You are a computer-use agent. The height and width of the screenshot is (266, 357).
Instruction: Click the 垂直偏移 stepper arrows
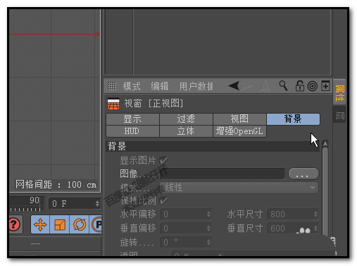[208, 228]
